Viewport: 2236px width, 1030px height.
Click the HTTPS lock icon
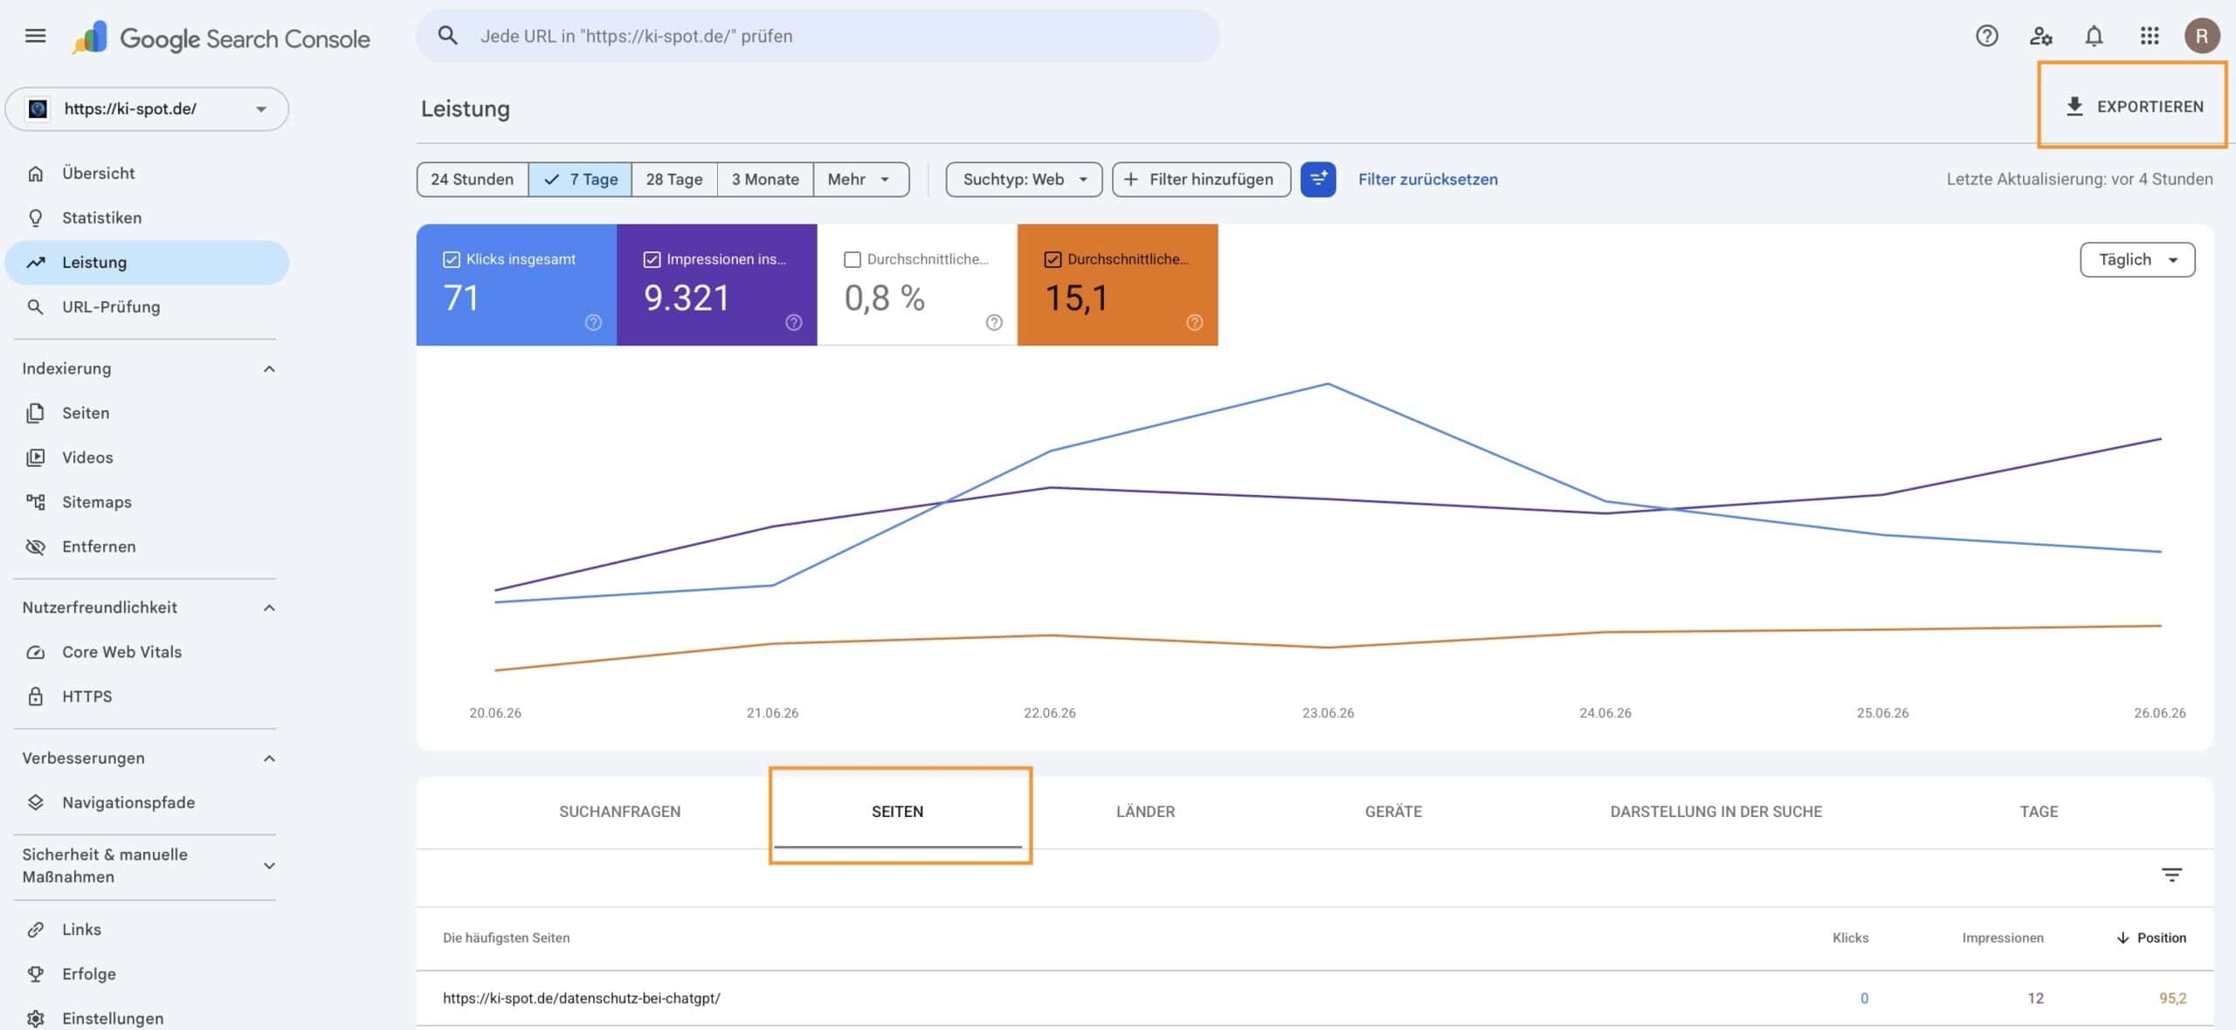tap(35, 697)
